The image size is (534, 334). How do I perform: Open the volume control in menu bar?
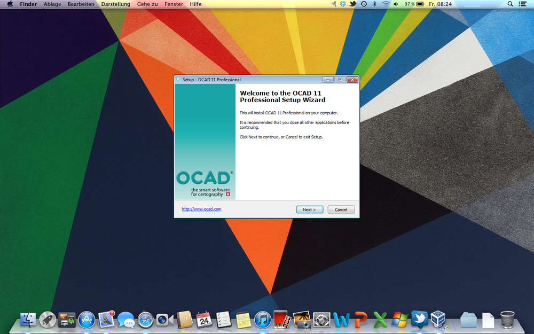396,4
